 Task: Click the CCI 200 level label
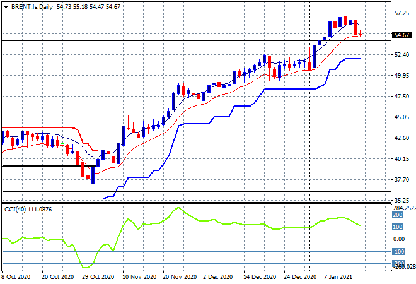pyautogui.click(x=398, y=215)
